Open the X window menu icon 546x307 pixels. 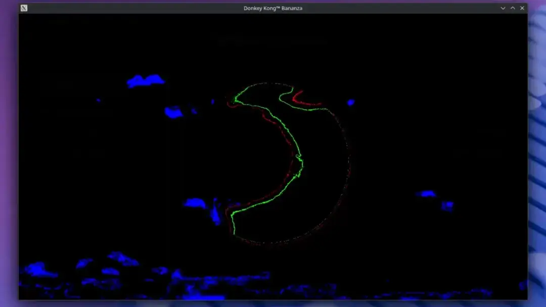pyautogui.click(x=24, y=8)
